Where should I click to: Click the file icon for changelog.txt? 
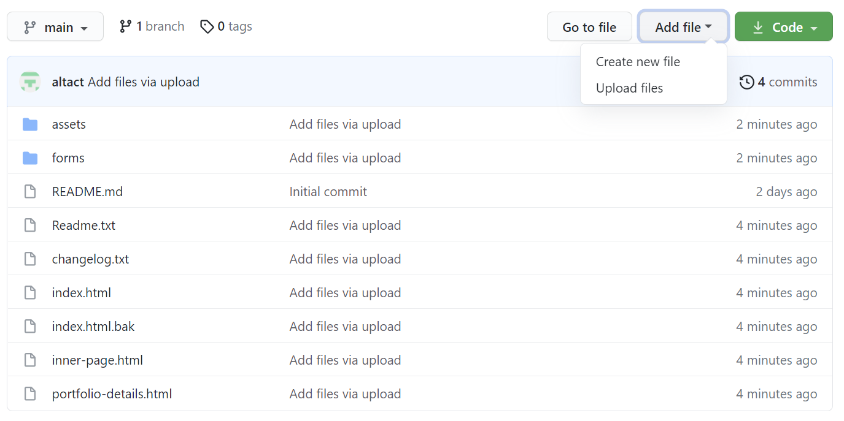click(x=30, y=259)
